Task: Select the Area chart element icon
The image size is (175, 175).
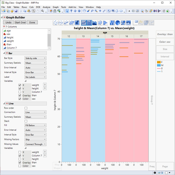Action: click(x=94, y=23)
